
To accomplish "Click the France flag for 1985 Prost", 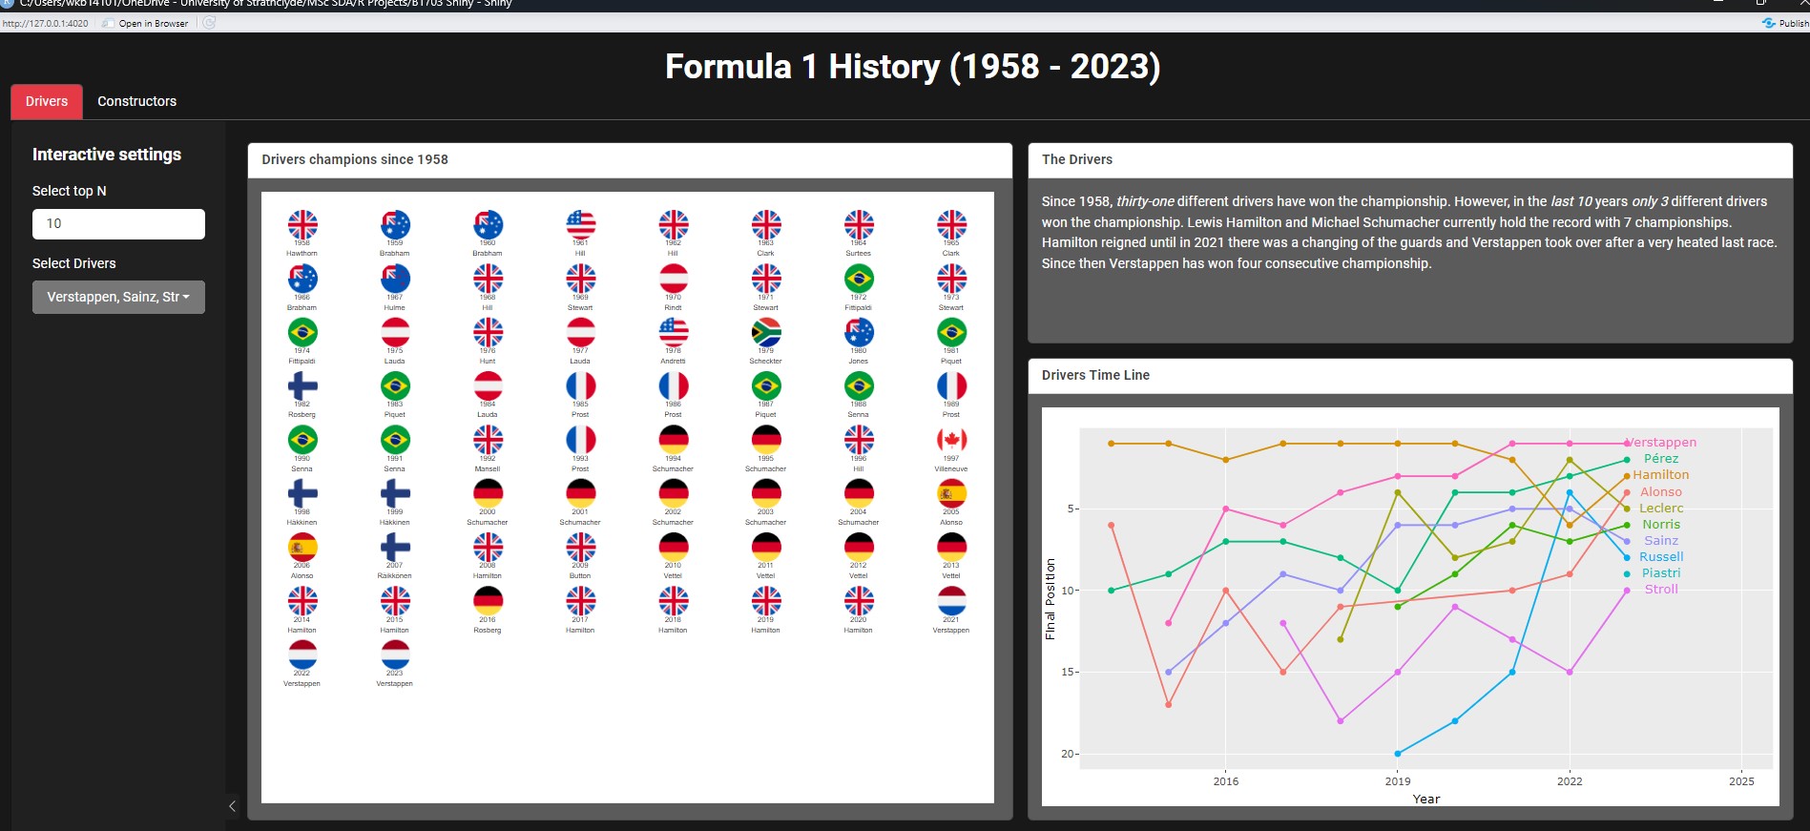I will [x=580, y=386].
